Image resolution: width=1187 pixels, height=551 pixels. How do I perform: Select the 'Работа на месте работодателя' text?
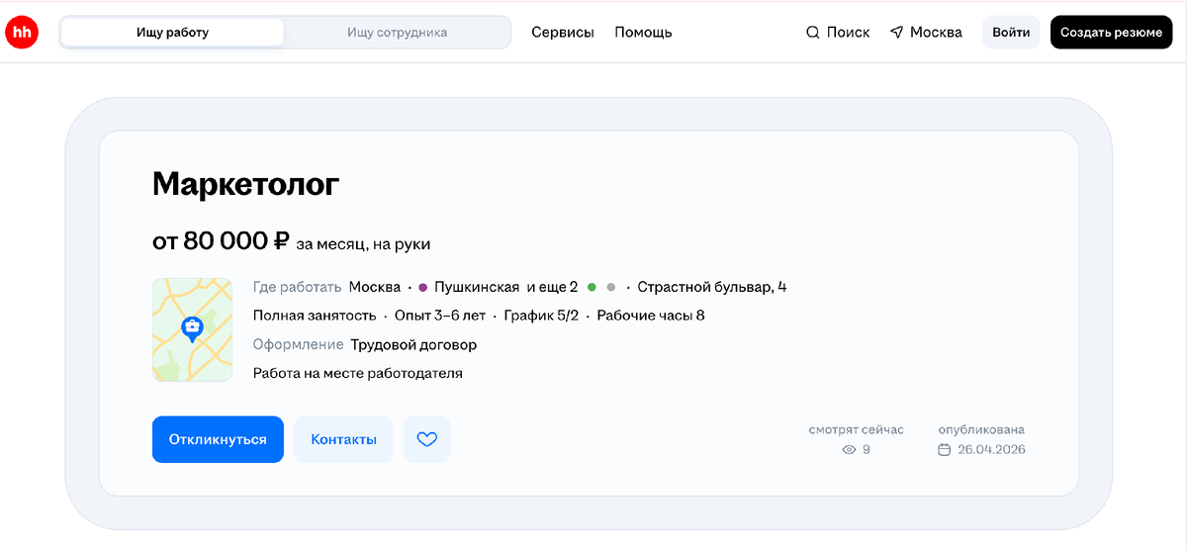[358, 373]
